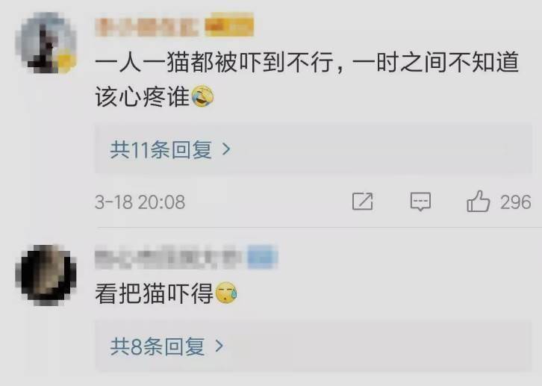The height and width of the screenshot is (386, 542).
Task: Open the second commenter's dark avatar
Action: pyautogui.click(x=46, y=275)
